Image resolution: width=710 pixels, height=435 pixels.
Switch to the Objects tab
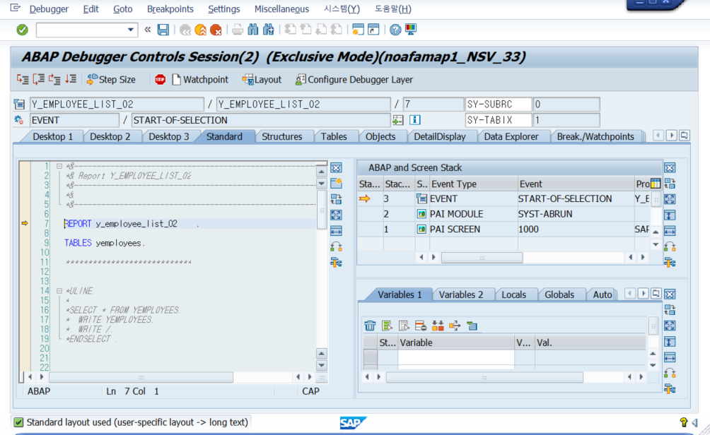point(380,136)
